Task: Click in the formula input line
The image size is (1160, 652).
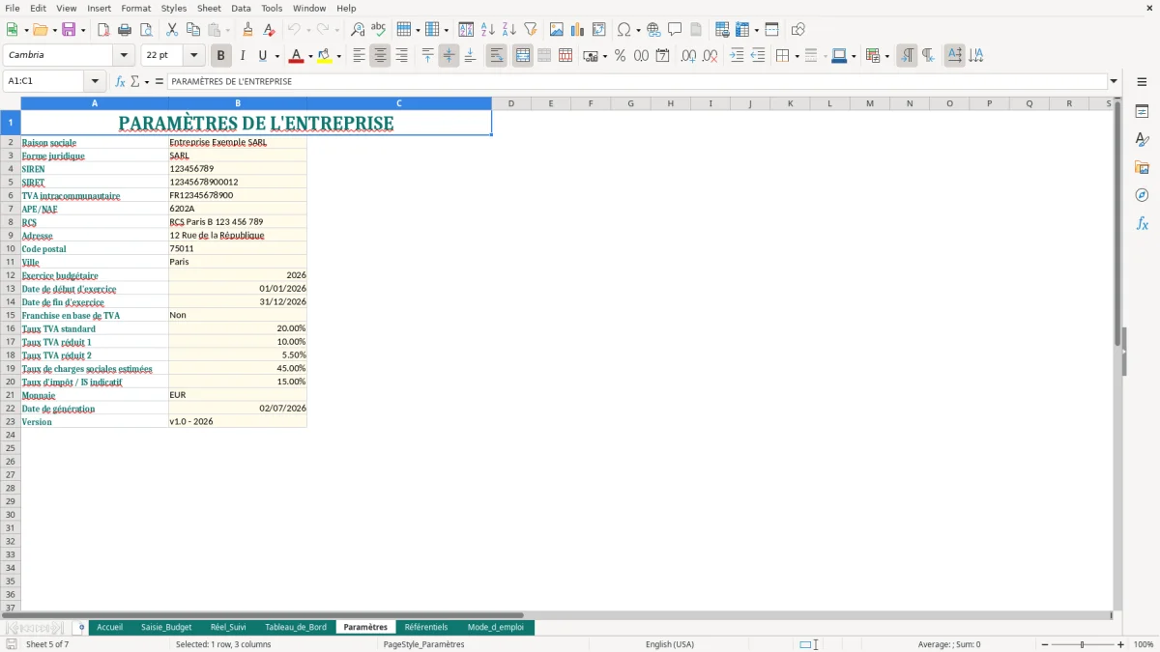Action: point(636,82)
